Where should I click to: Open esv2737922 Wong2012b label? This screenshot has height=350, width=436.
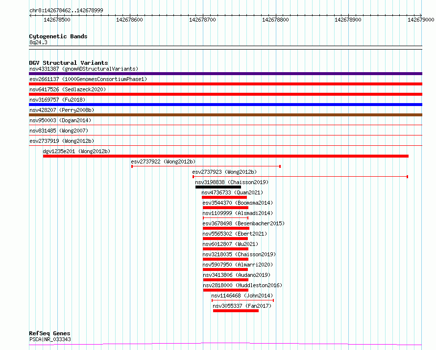point(163,162)
